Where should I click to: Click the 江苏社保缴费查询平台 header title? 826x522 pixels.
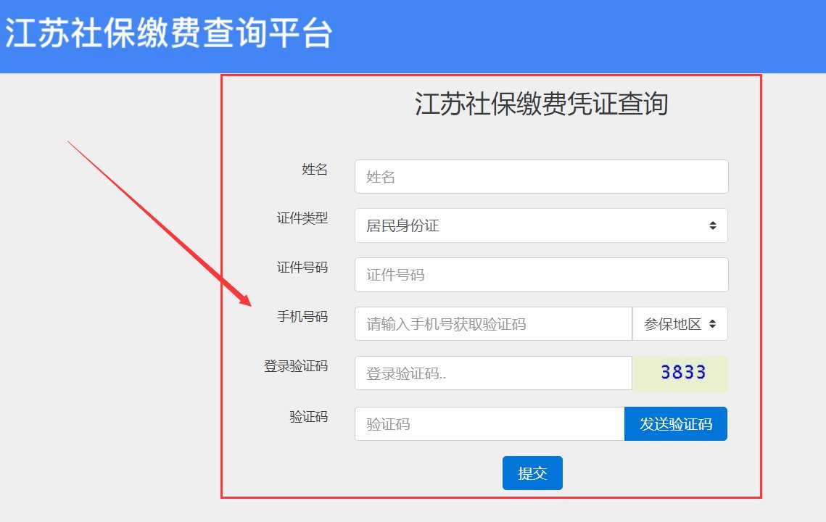[x=168, y=33]
